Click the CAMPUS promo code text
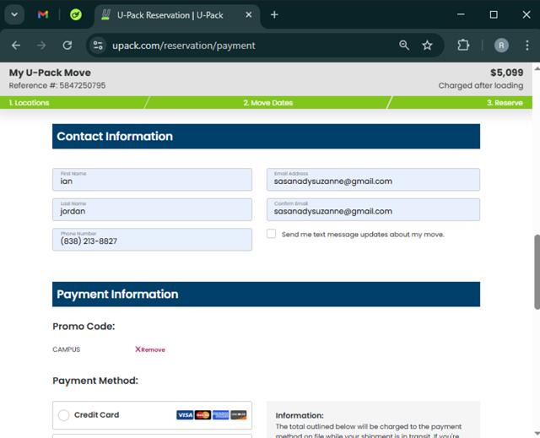Viewport: 540px width, 438px height. pos(66,349)
